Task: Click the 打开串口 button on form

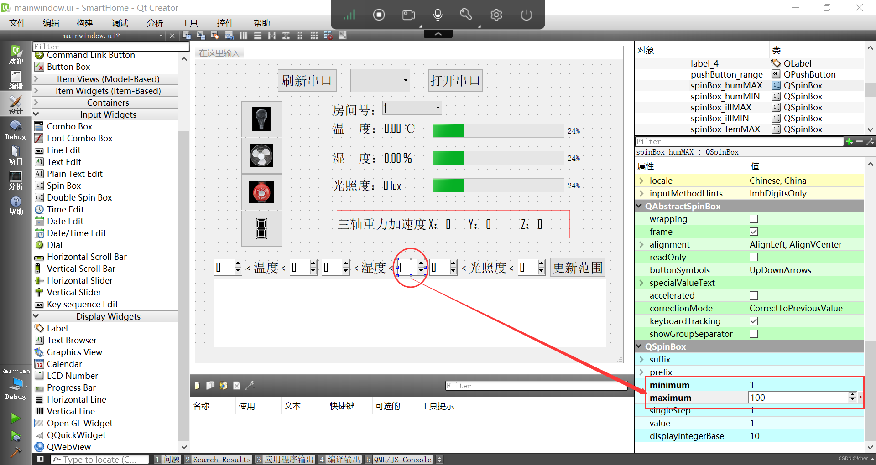Action: pyautogui.click(x=455, y=80)
